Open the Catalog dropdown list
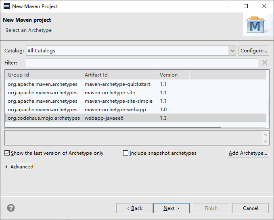274x220 pixels. click(x=232, y=51)
